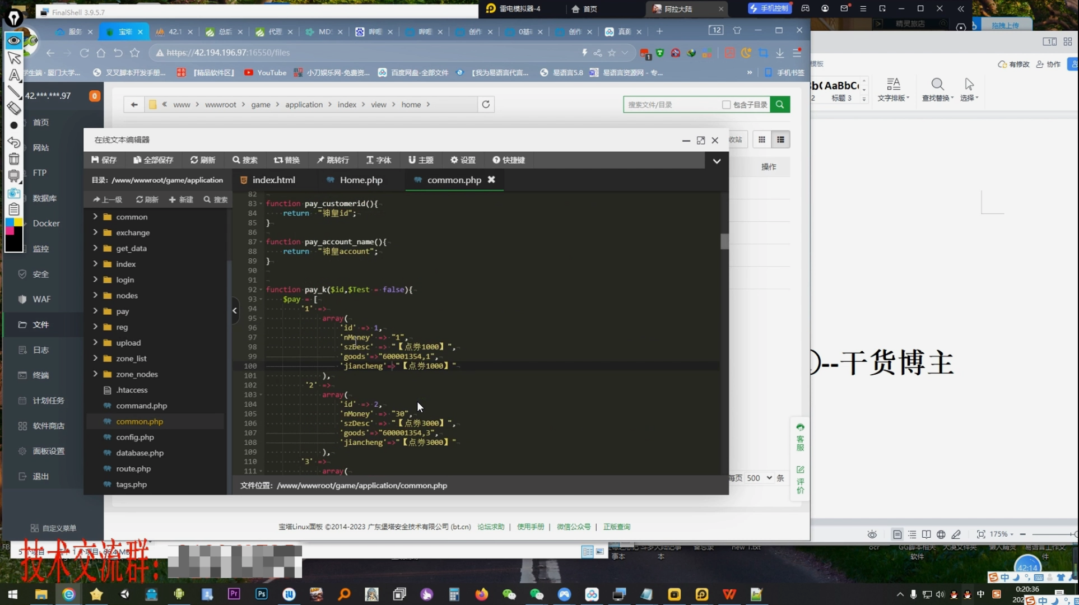Click the Save button in editor toolbar
Screen dimensions: 1079x605
tap(104, 160)
